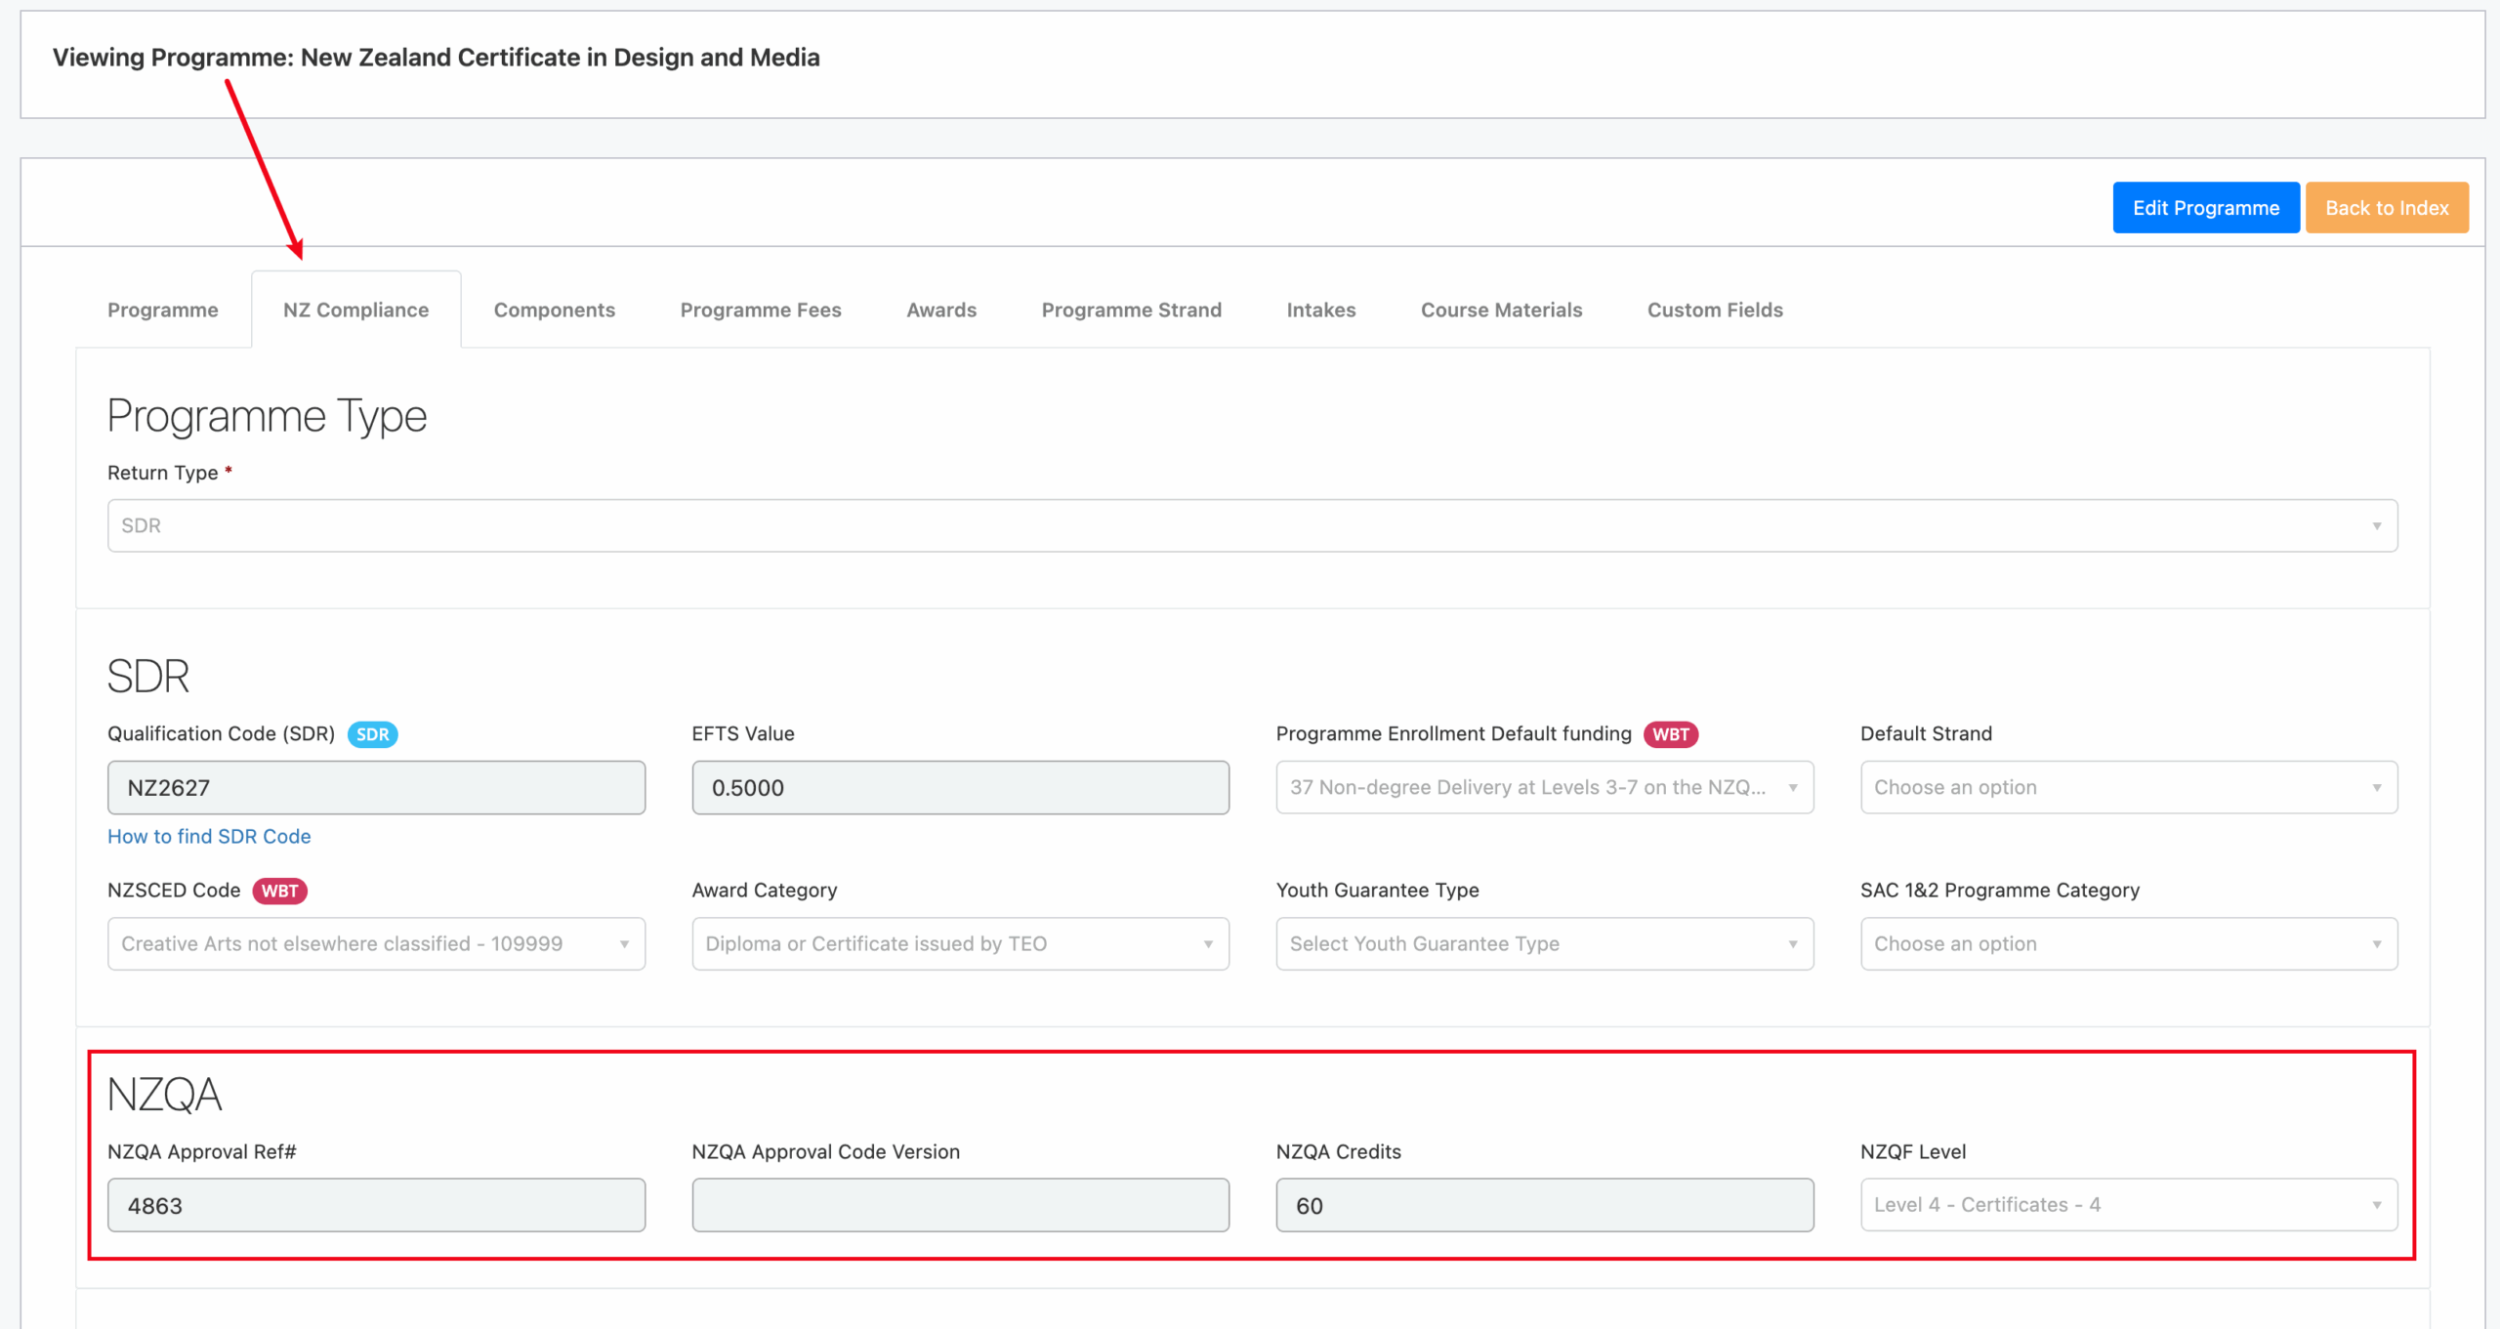This screenshot has height=1329, width=2500.
Task: Go to the Programme Fees tab
Action: 761,310
